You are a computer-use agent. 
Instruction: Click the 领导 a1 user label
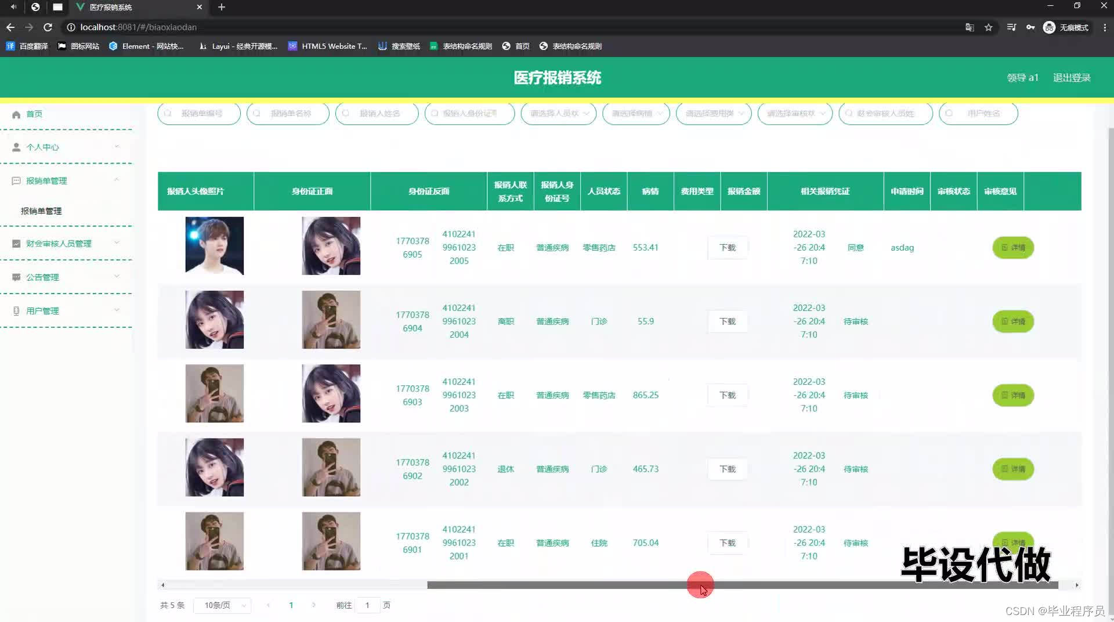(x=1022, y=78)
